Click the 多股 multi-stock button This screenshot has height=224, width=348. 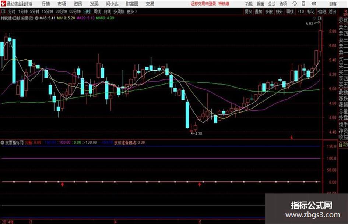coord(269,11)
